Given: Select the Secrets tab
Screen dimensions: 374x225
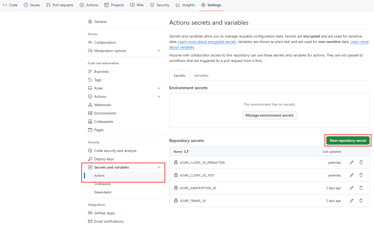Looking at the screenshot, I should [180, 75].
